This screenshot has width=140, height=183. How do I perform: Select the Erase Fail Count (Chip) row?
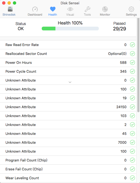[x=68, y=169]
